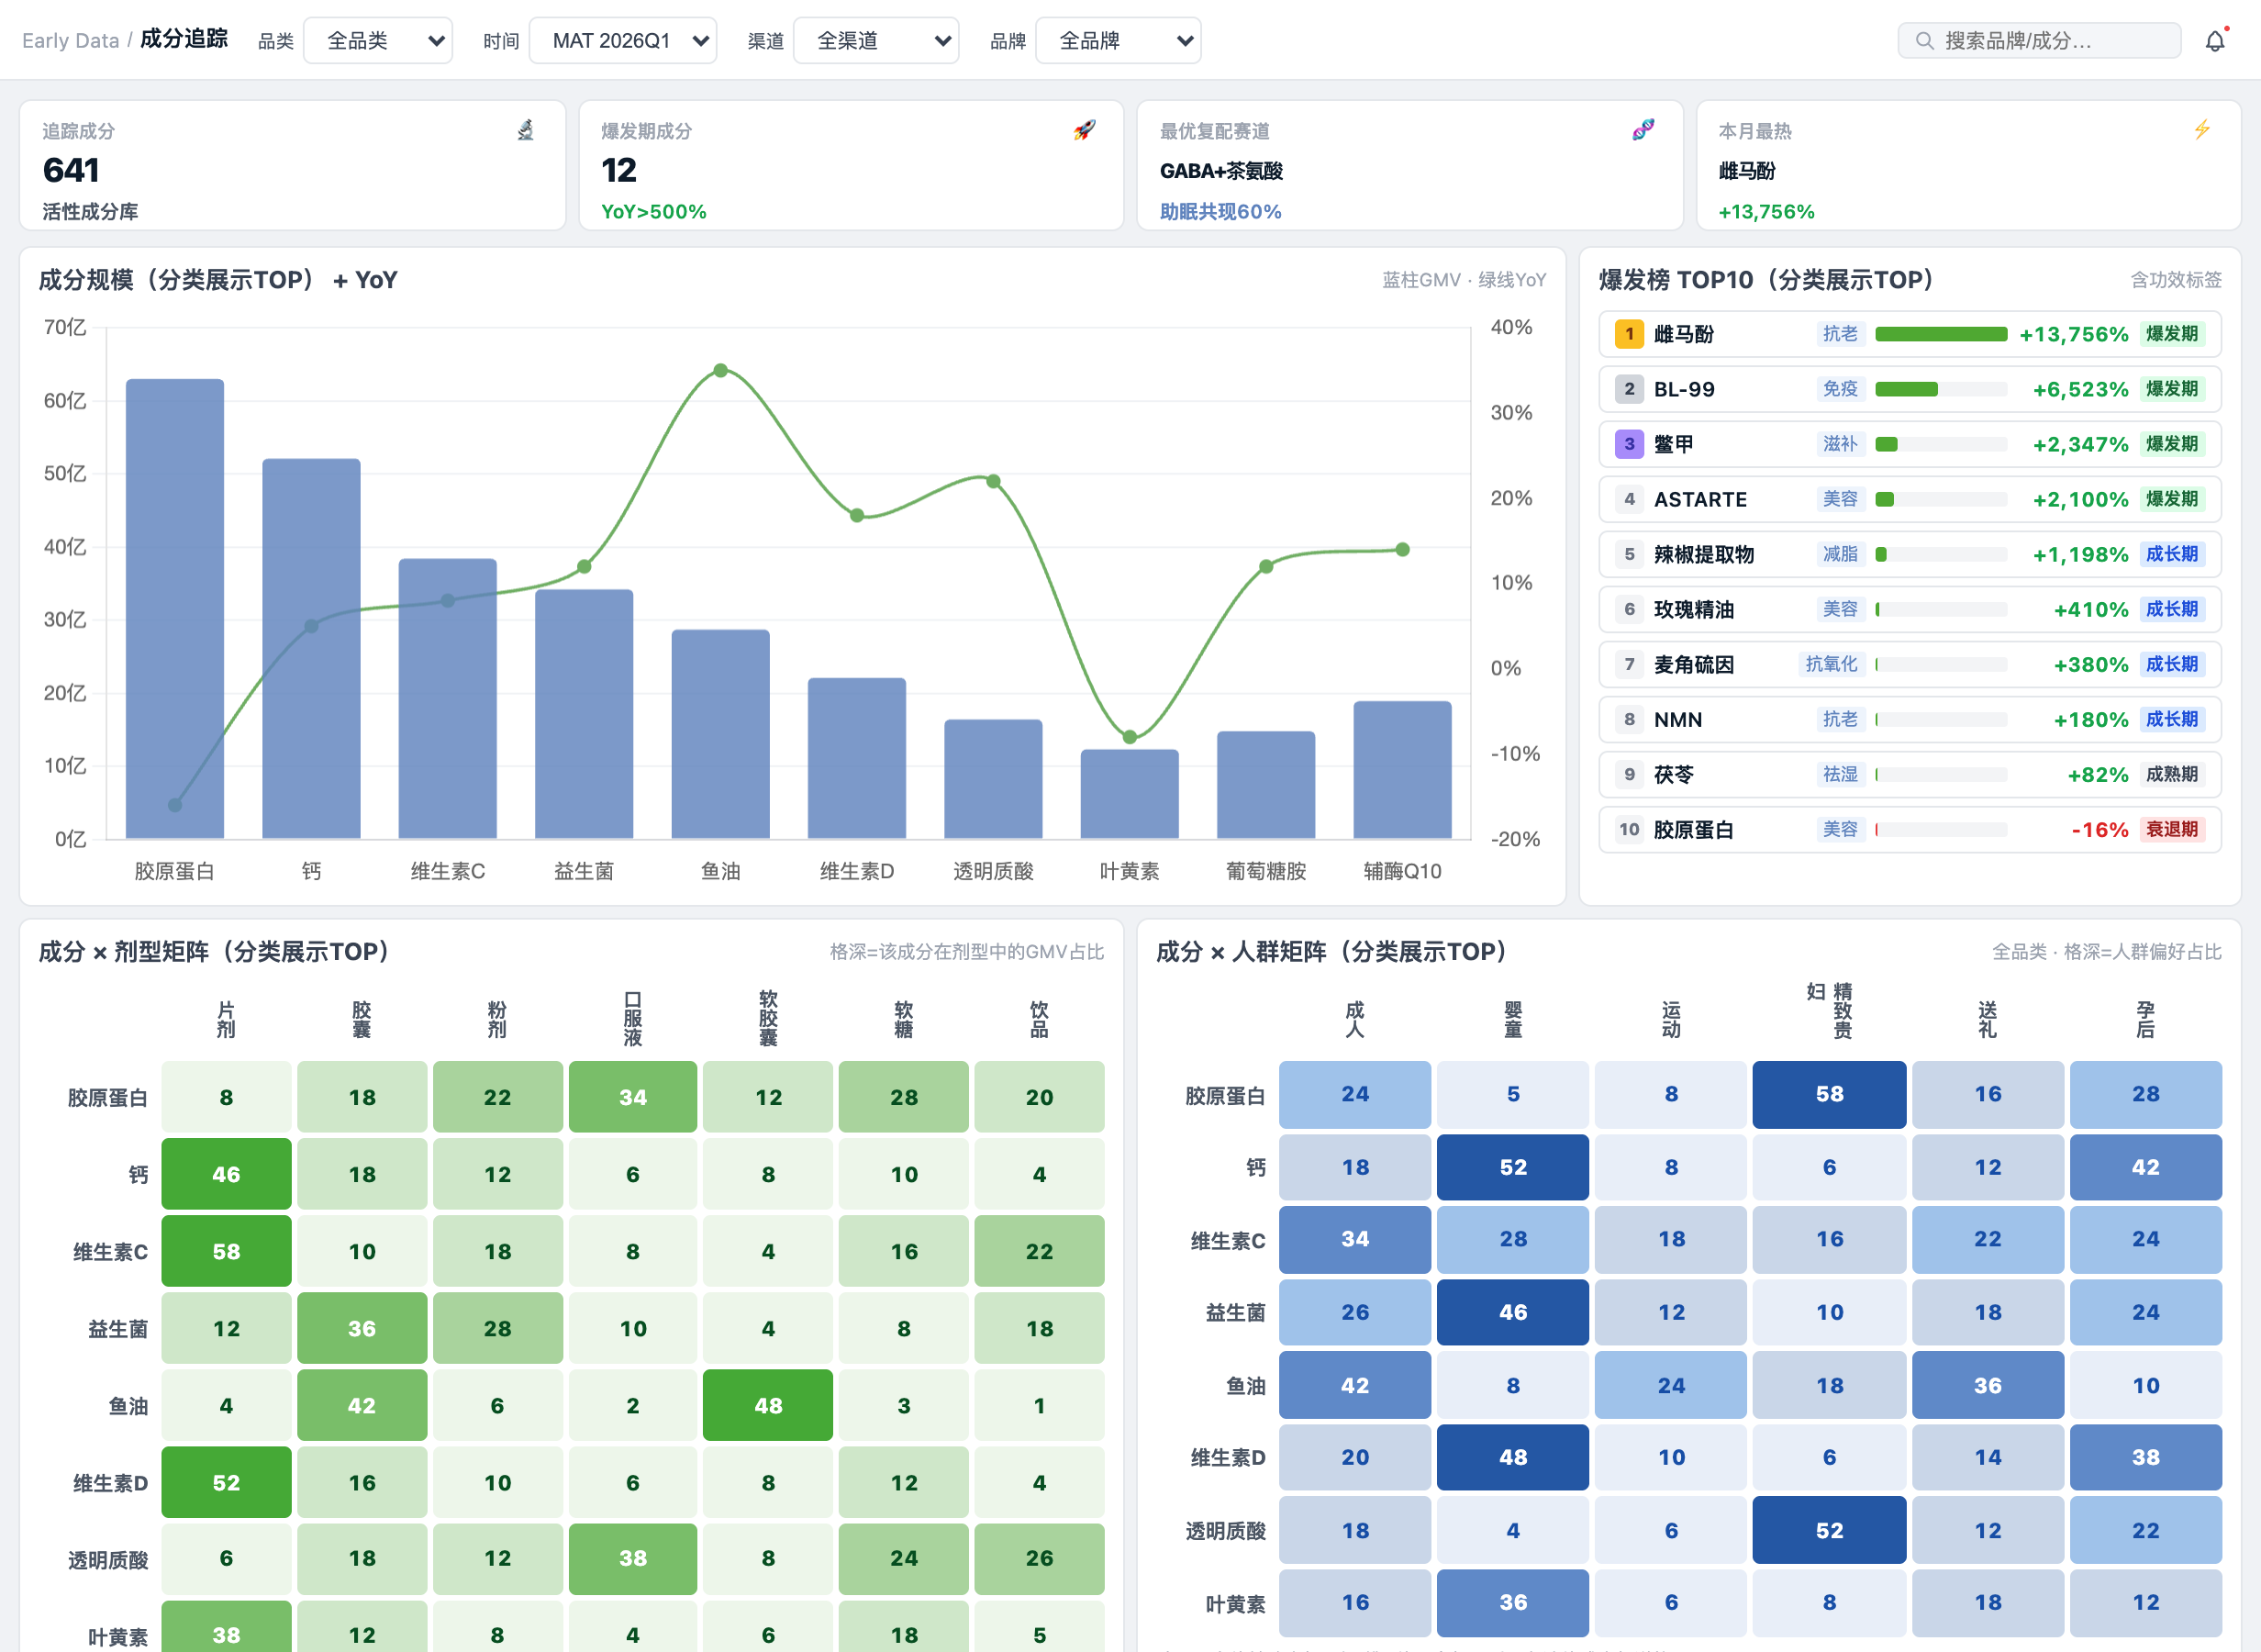Image resolution: width=2261 pixels, height=1652 pixels.
Task: Click the 辅酶Q10 axis label
Action: [x=1402, y=871]
